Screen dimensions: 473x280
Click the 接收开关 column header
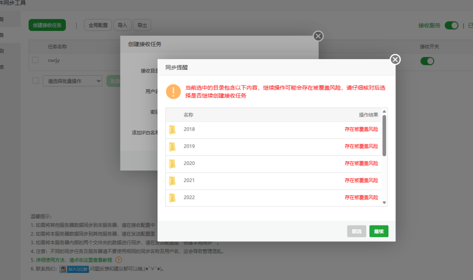429,47
